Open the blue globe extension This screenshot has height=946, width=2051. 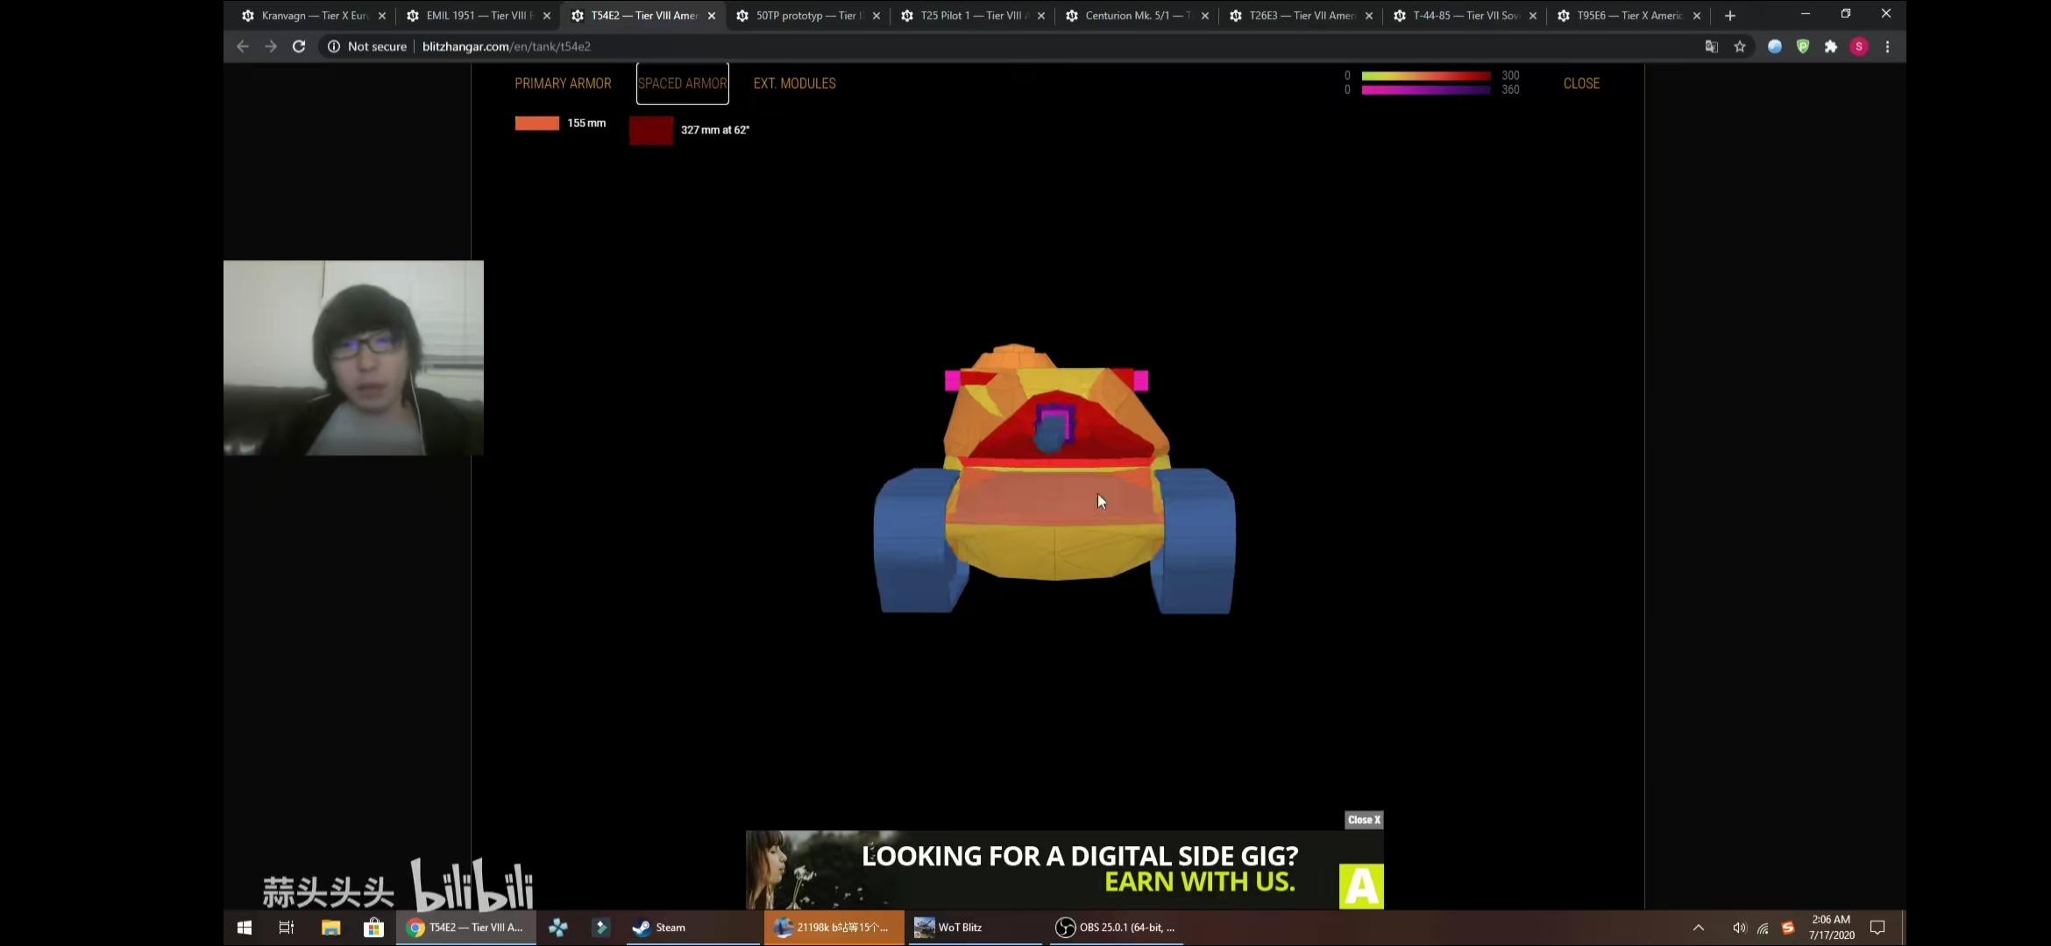pos(1775,46)
